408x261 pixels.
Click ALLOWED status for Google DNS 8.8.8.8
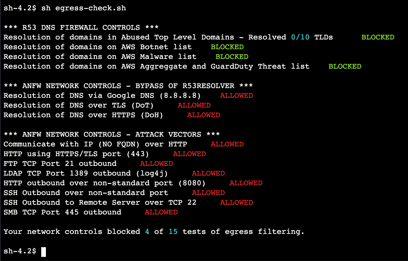(237, 95)
